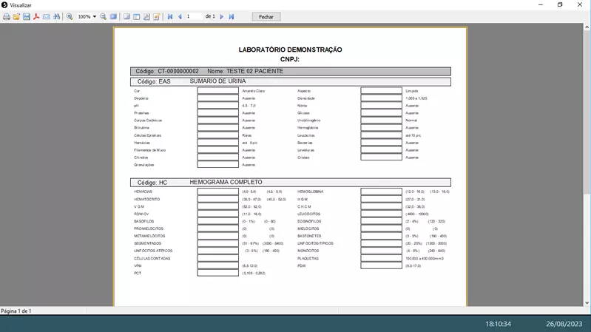This screenshot has height=332, width=591.
Task: Open the Find text binoculars tool
Action: [x=56, y=16]
